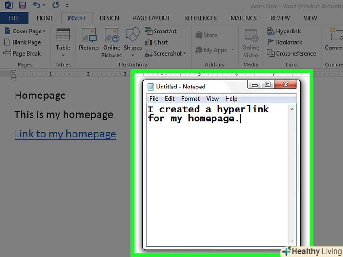Screen dimensions: 343x257
Task: Click the Shapes icon
Action: 132,34
